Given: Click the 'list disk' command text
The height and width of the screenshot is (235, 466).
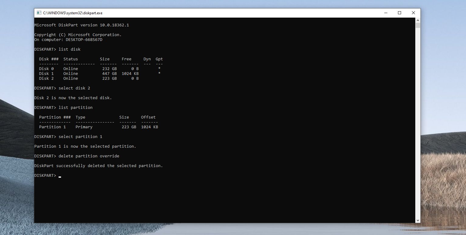Looking at the screenshot, I should tap(70, 49).
